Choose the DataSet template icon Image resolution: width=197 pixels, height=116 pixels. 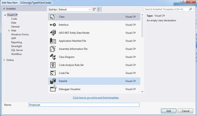[53, 81]
